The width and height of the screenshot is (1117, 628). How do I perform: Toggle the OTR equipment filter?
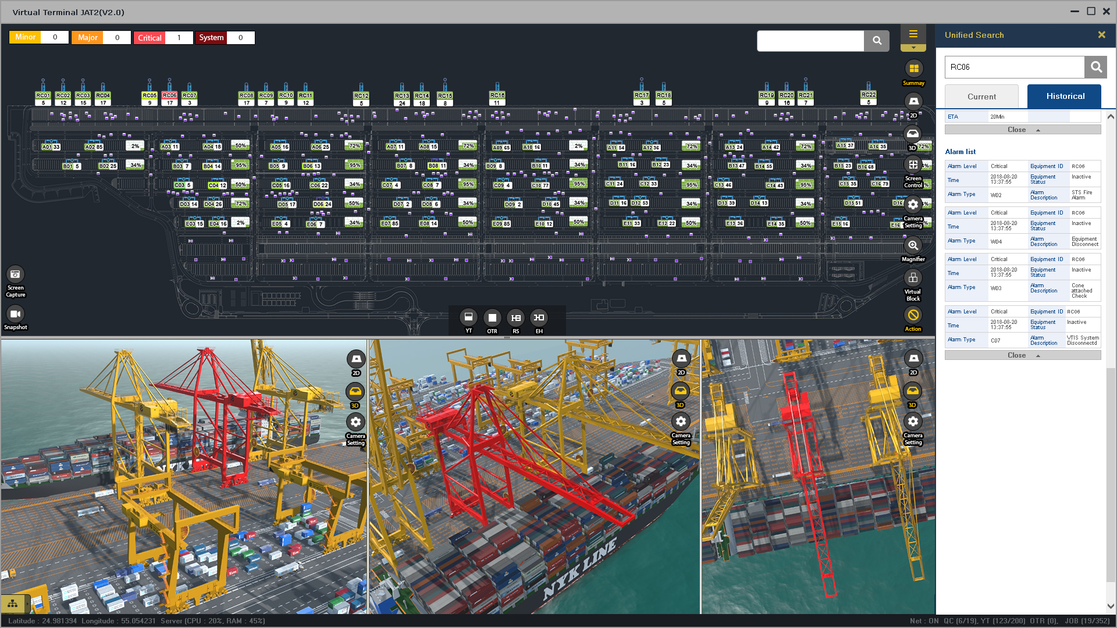coord(492,317)
